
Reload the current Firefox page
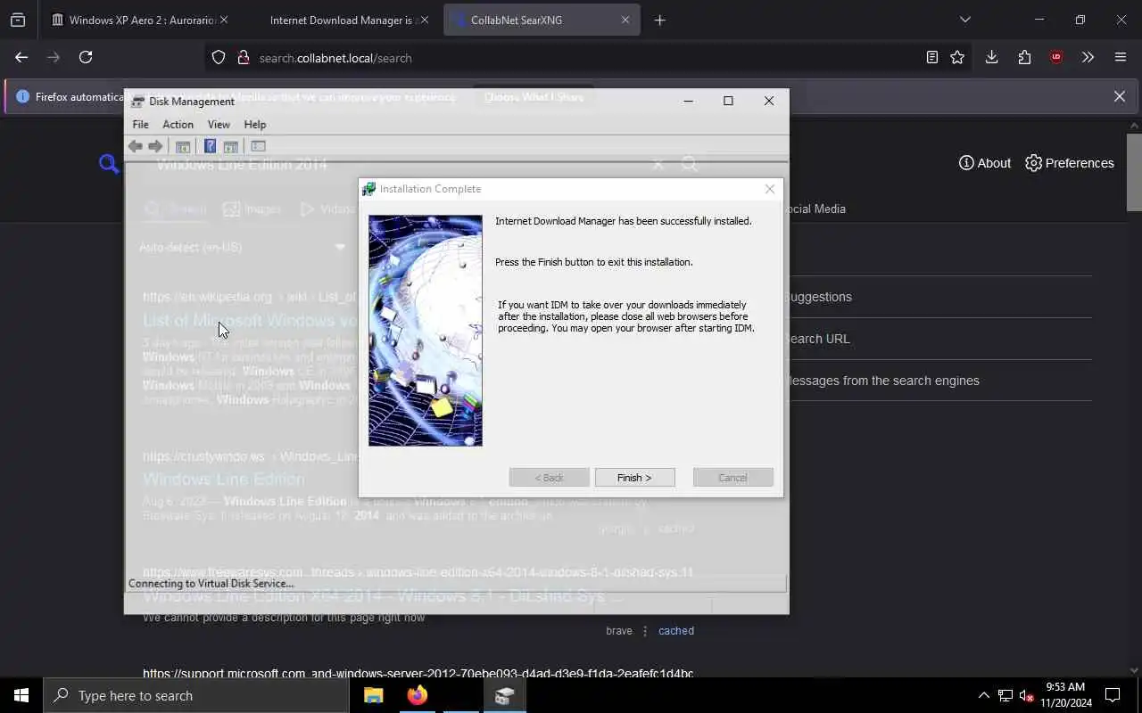(86, 57)
